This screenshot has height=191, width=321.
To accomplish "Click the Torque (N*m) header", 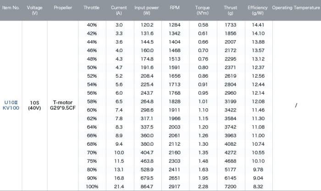I will (203, 11).
